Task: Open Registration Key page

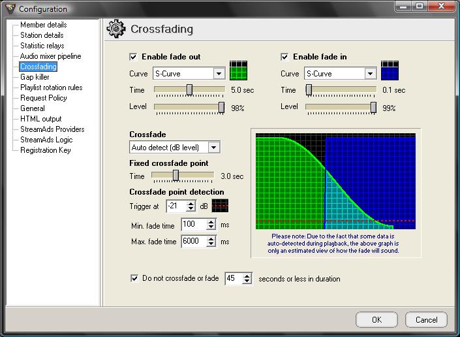Action: point(46,150)
